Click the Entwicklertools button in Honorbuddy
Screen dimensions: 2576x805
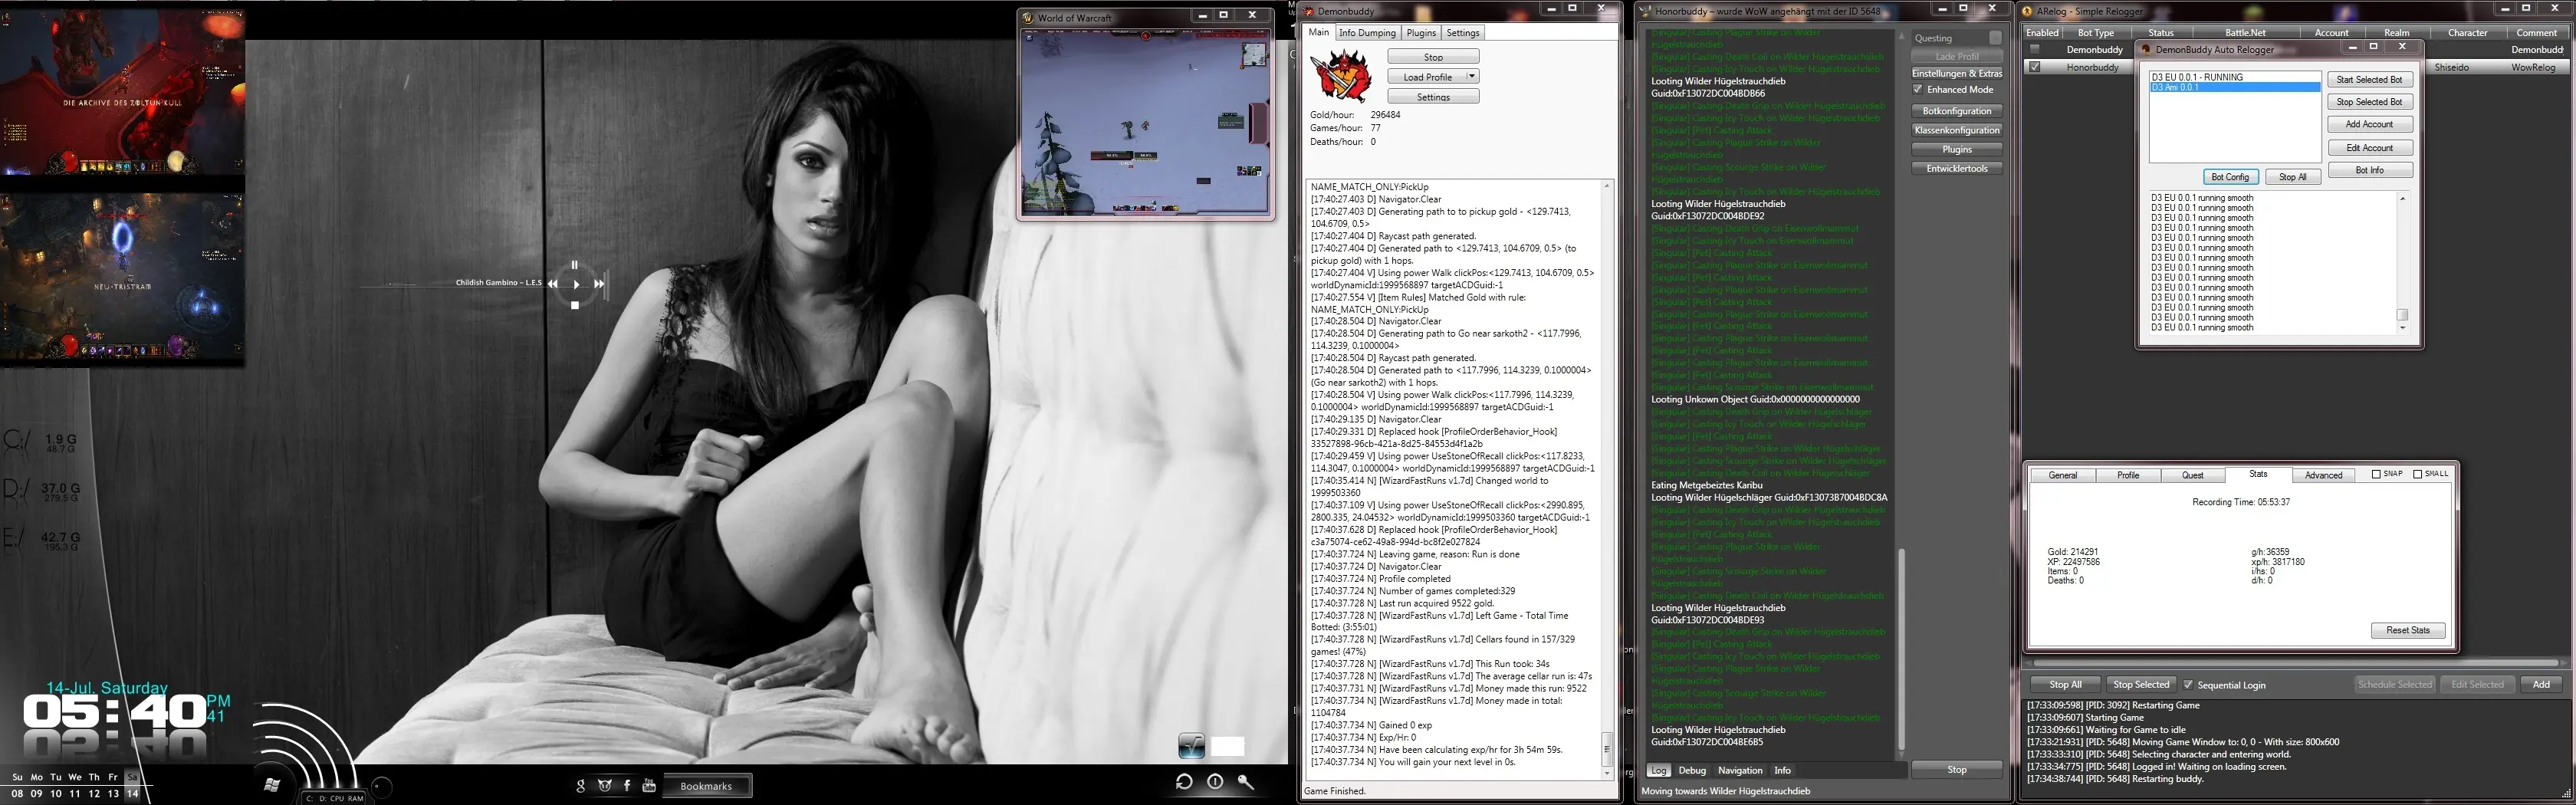[x=1957, y=169]
